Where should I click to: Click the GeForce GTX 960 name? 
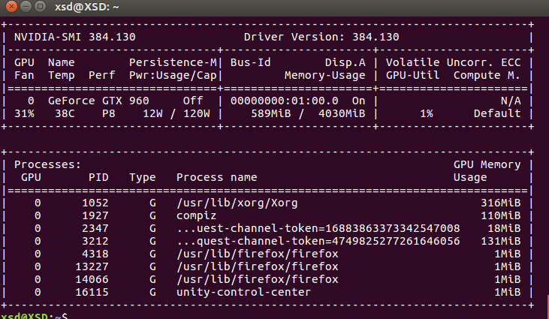click(x=98, y=101)
